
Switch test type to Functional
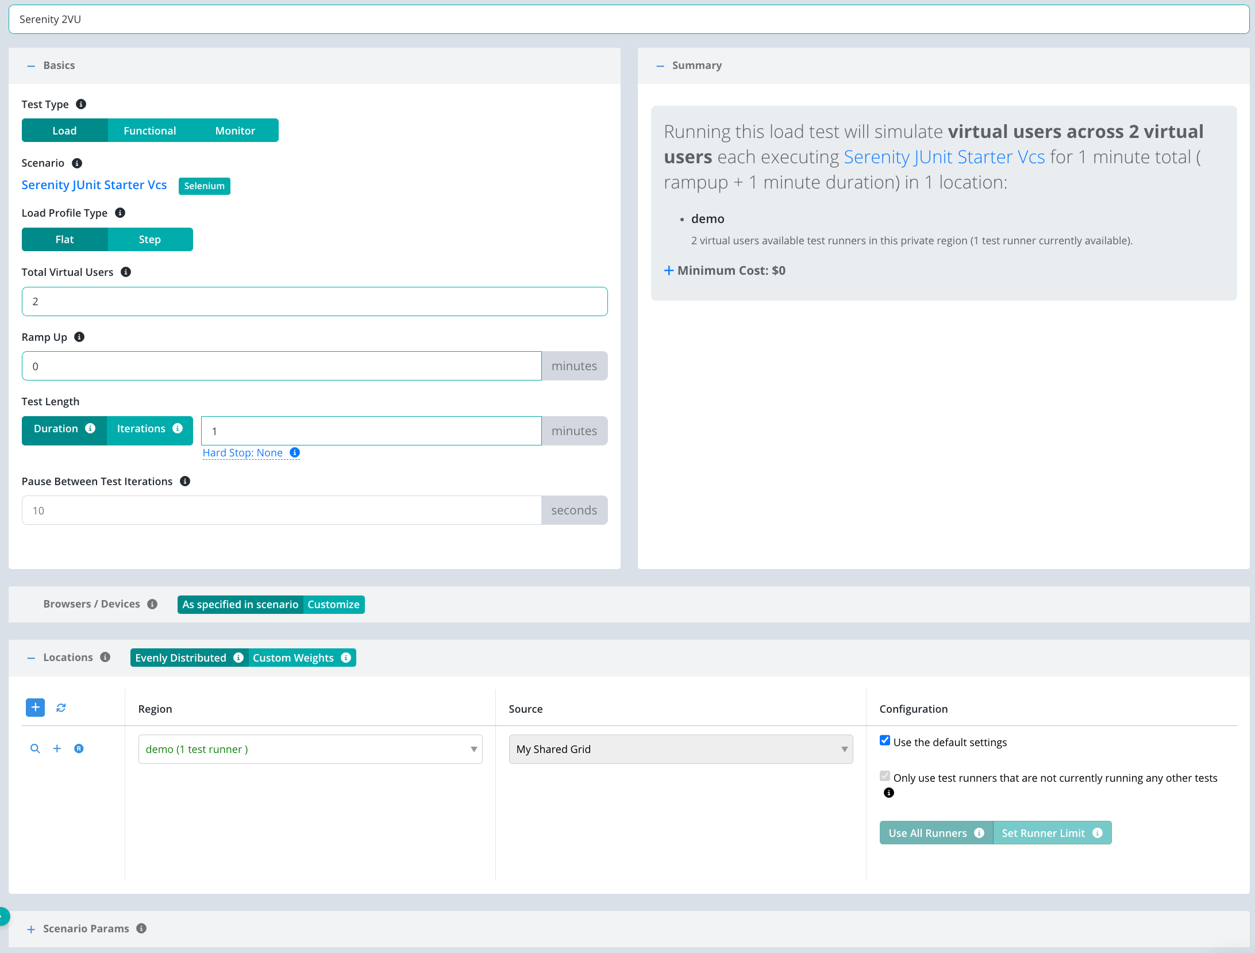pyautogui.click(x=149, y=130)
